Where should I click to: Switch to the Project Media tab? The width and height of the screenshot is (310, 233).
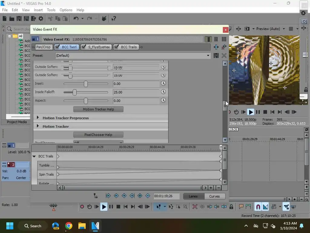click(x=17, y=122)
